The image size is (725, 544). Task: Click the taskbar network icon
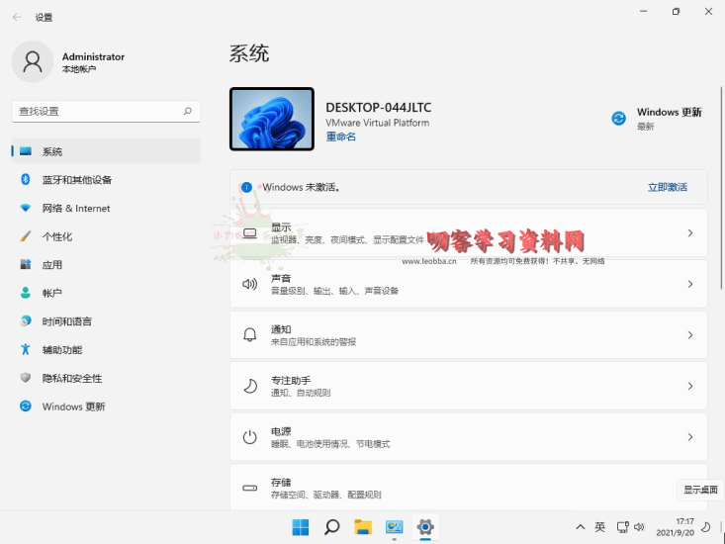[622, 527]
